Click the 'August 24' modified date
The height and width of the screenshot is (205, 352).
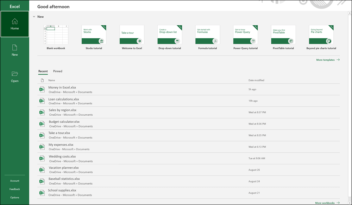(254, 181)
